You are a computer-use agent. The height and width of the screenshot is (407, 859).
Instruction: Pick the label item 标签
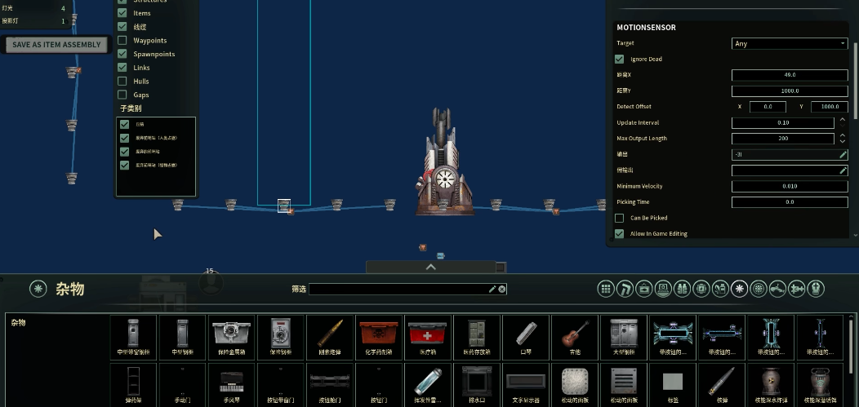coord(673,385)
